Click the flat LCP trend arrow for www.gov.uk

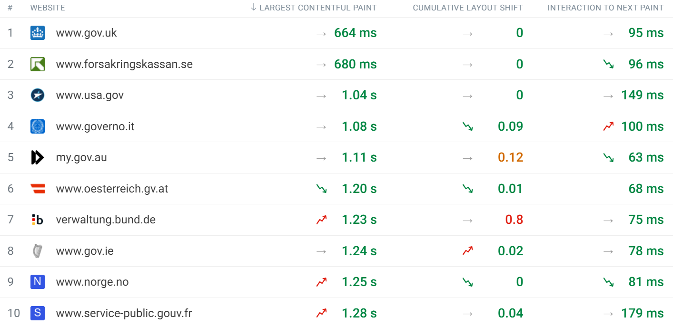tap(322, 33)
